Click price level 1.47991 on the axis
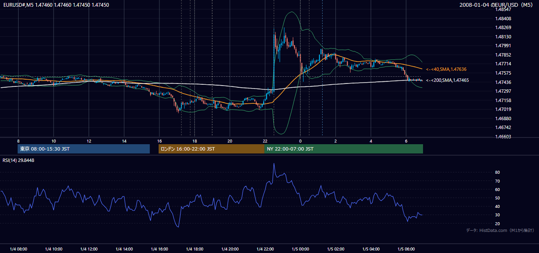The width and height of the screenshot is (539, 253). coord(504,46)
